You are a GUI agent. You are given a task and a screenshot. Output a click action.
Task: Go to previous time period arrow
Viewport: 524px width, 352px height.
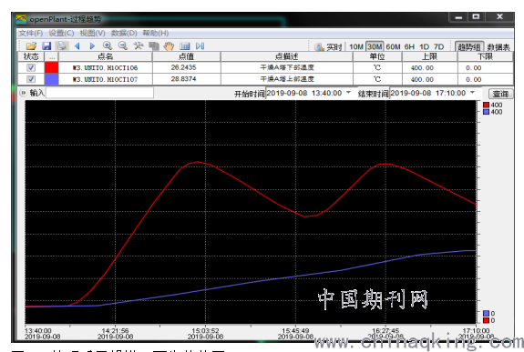point(77,46)
